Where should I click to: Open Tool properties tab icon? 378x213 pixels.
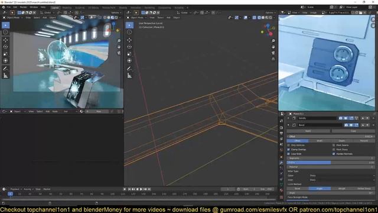(x=281, y=121)
